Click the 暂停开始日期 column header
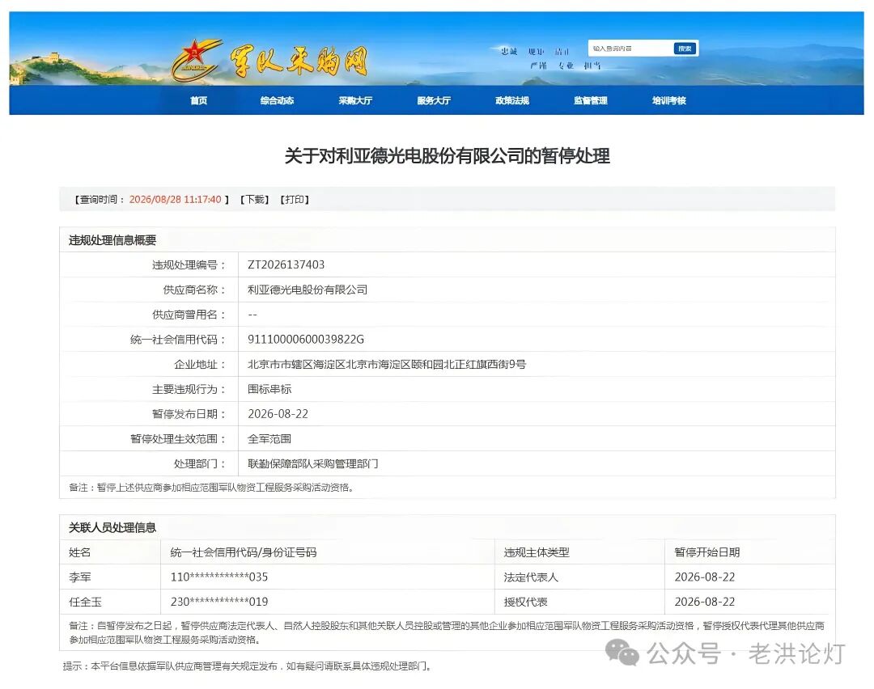 [x=707, y=552]
